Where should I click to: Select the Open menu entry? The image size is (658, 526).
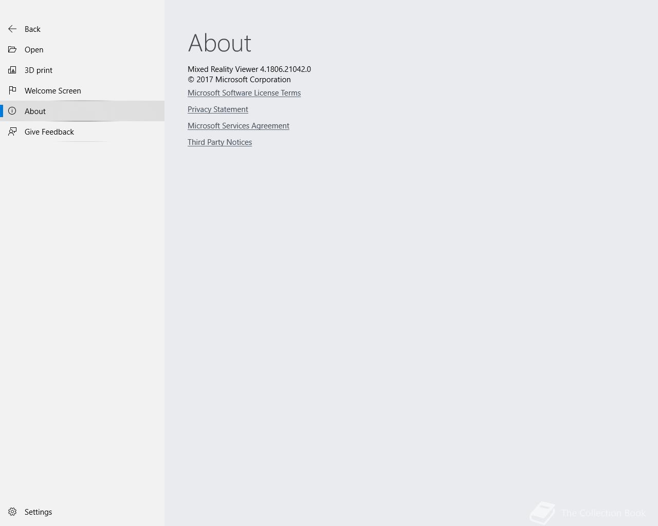34,50
